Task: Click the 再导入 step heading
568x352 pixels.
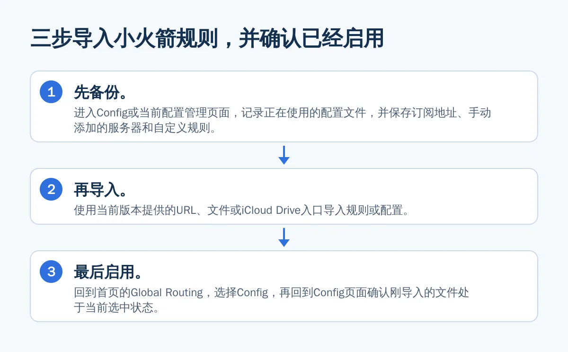Action: tap(101, 190)
